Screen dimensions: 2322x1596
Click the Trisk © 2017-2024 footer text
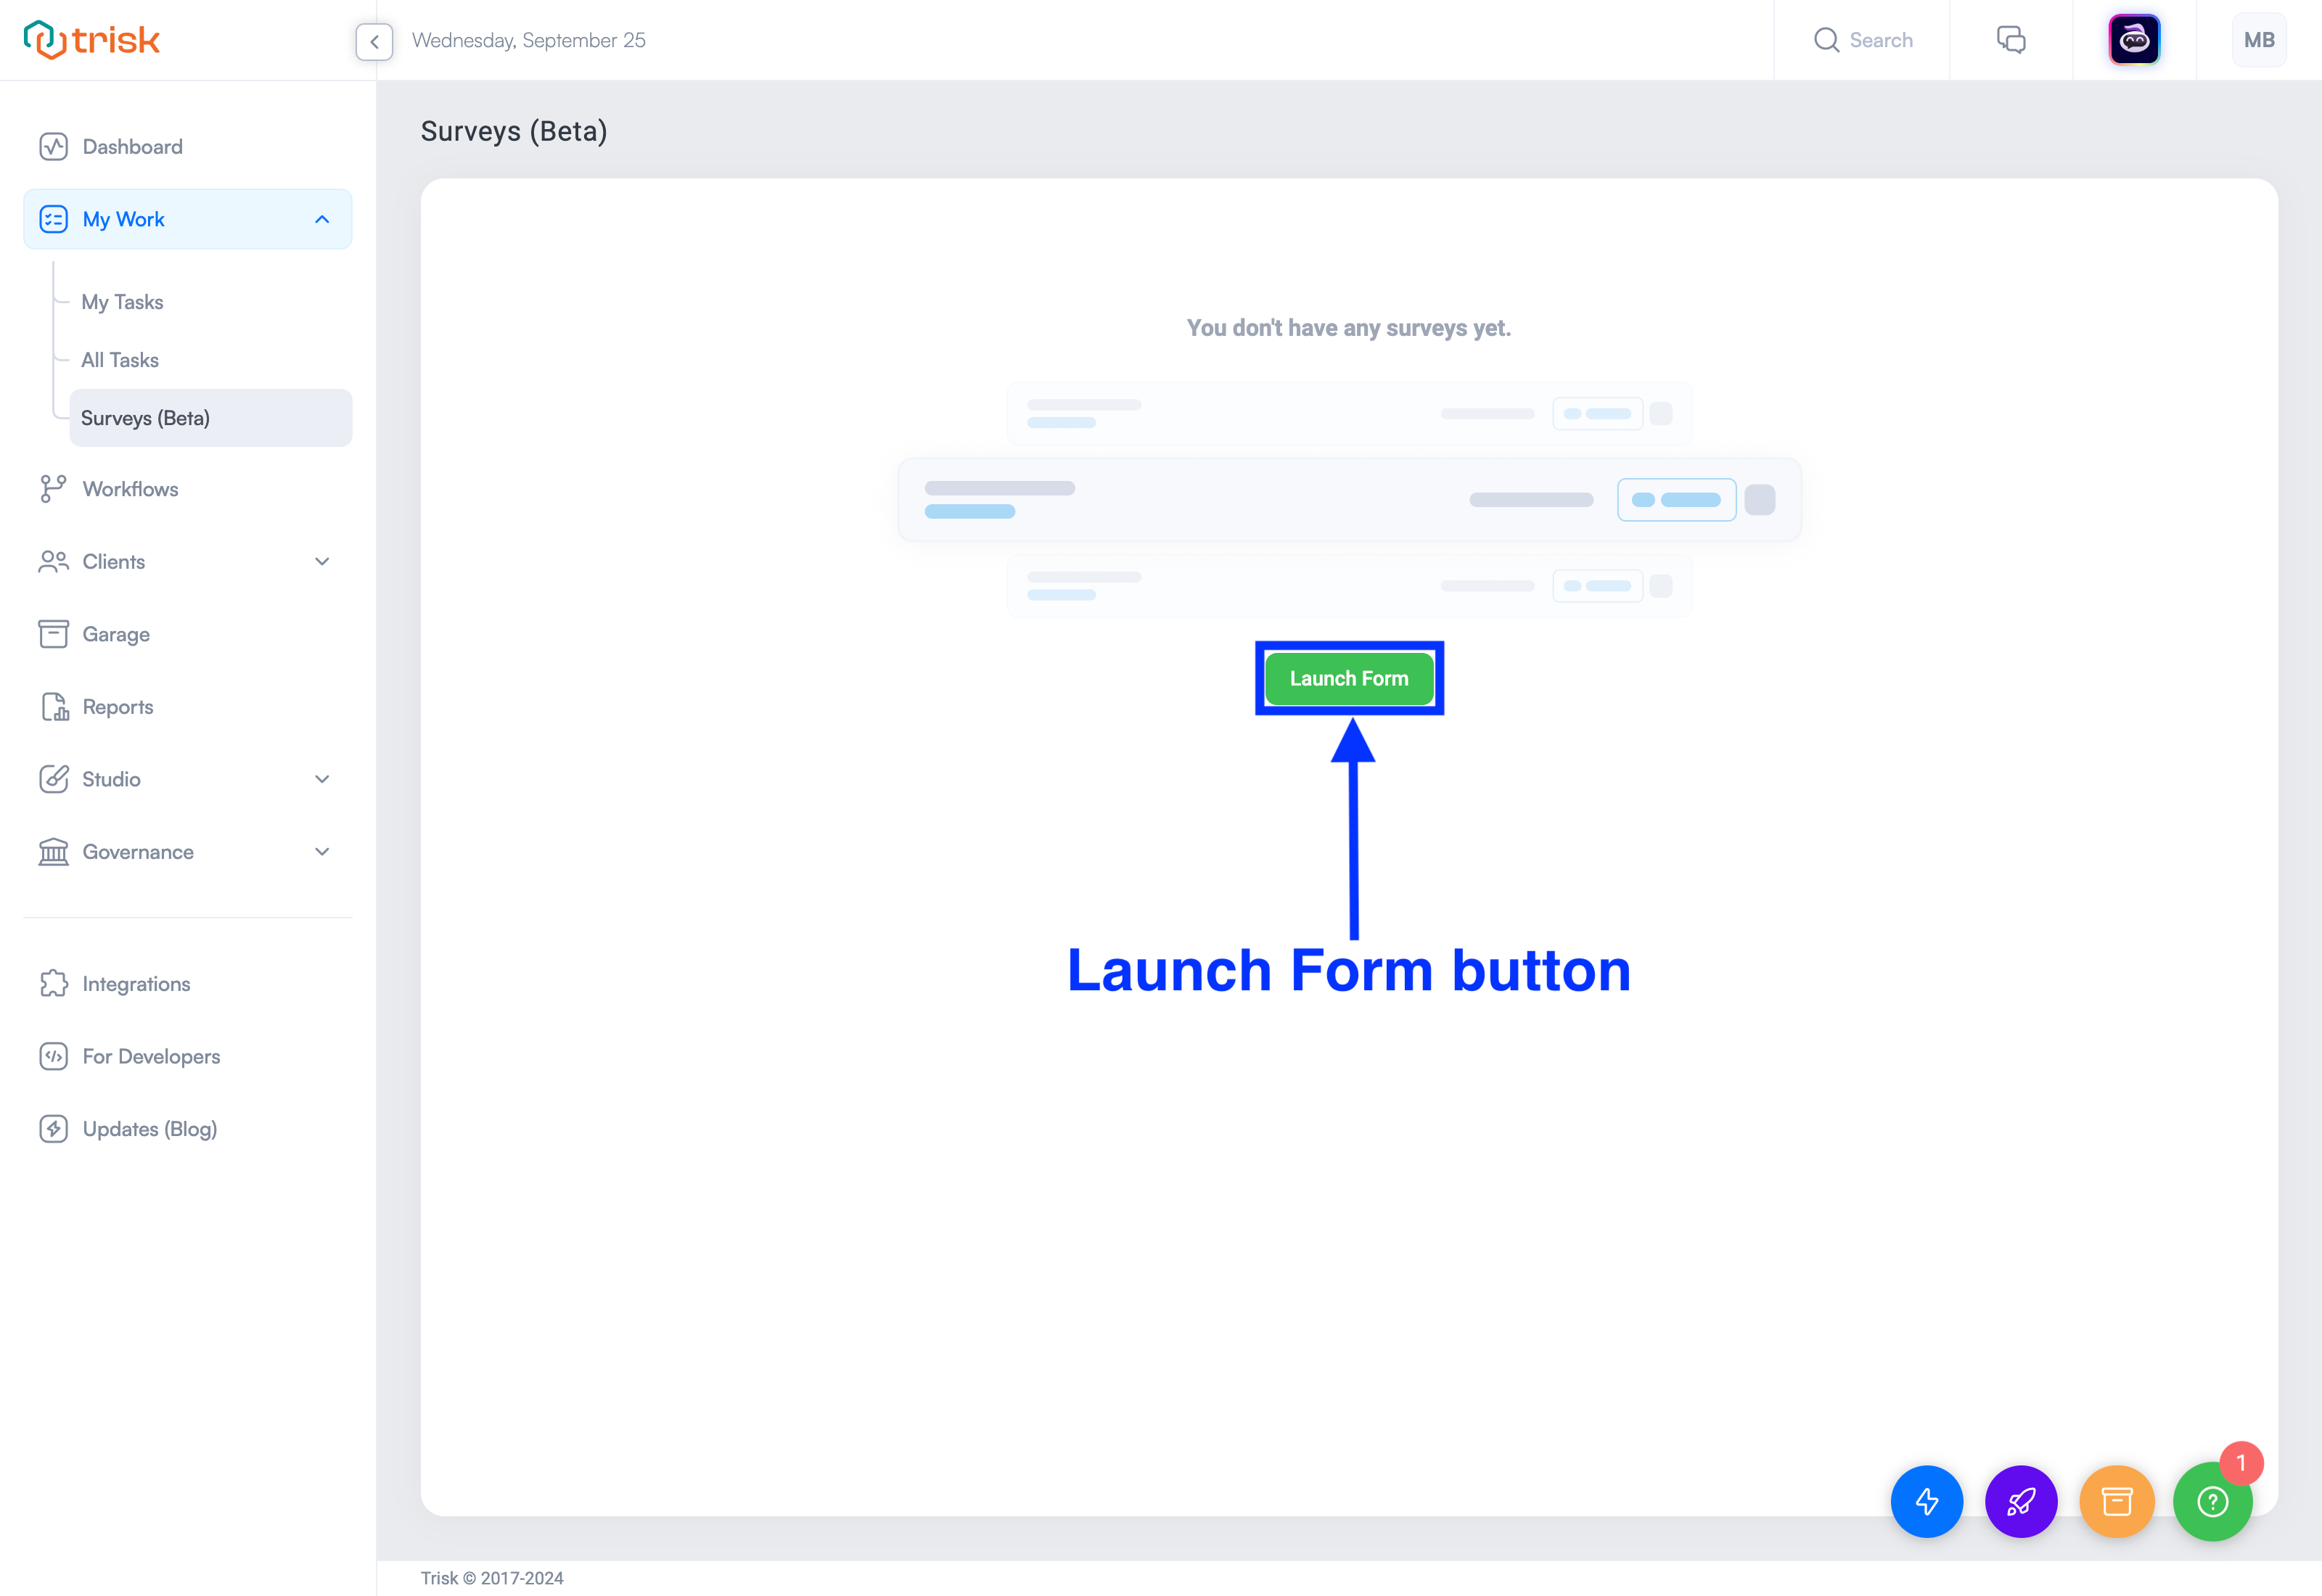(492, 1578)
